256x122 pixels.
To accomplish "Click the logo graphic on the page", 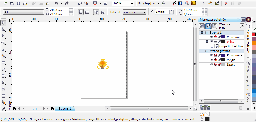I will coord(103,64).
